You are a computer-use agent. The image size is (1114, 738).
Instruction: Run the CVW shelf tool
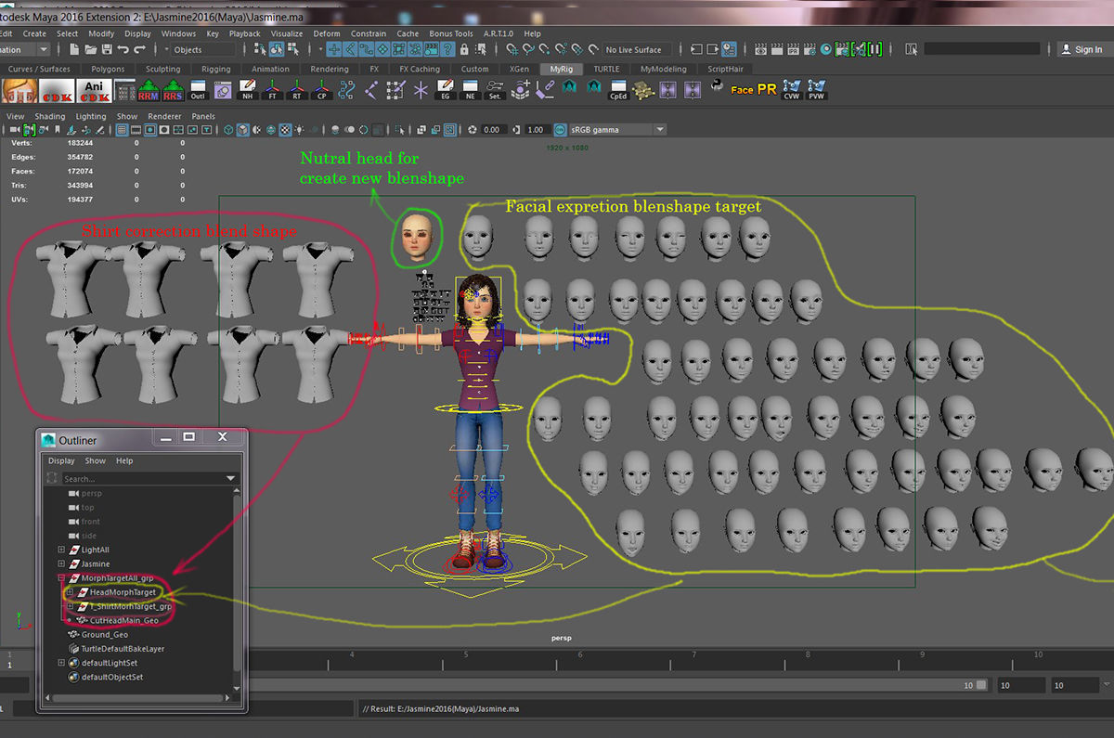[792, 89]
